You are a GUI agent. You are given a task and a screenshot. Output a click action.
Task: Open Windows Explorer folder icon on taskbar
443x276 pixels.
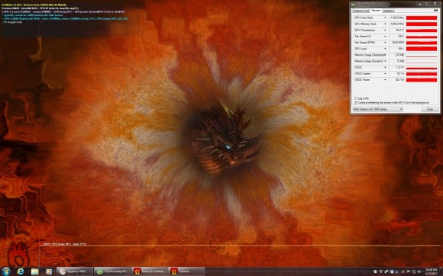click(x=34, y=271)
